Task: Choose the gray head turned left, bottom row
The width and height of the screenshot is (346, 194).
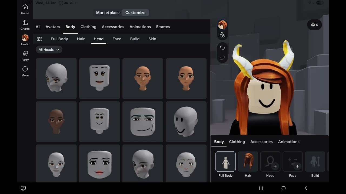Action: [143, 163]
